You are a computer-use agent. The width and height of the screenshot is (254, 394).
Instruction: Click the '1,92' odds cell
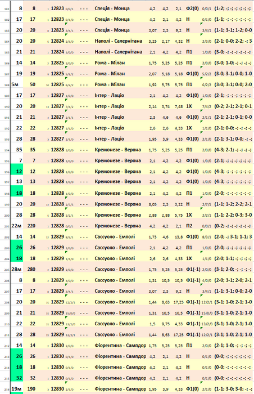point(152,85)
